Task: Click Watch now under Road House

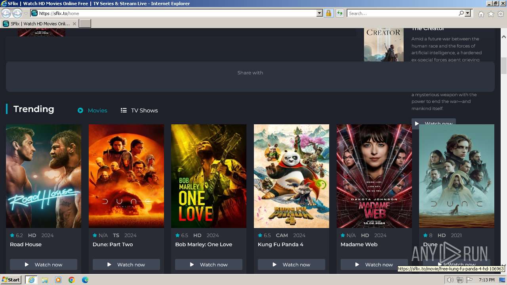Action: coord(44,264)
